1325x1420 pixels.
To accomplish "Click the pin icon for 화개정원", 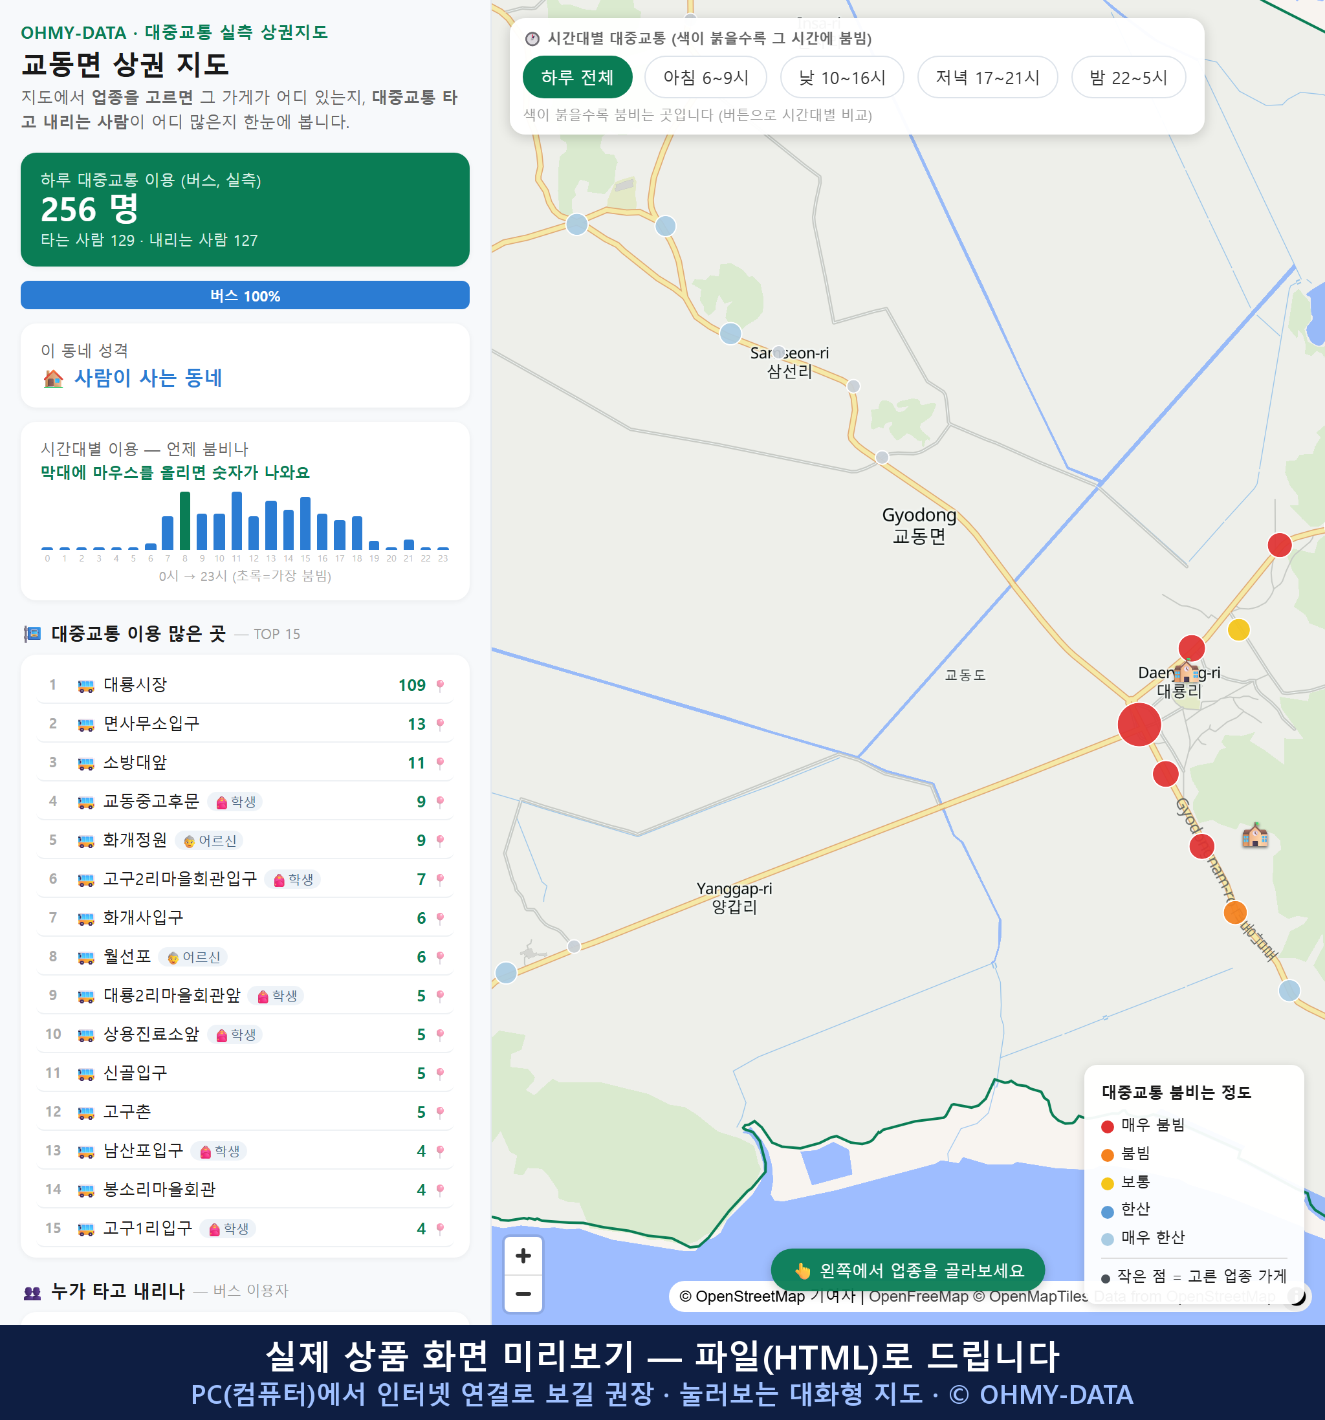I will pos(440,841).
